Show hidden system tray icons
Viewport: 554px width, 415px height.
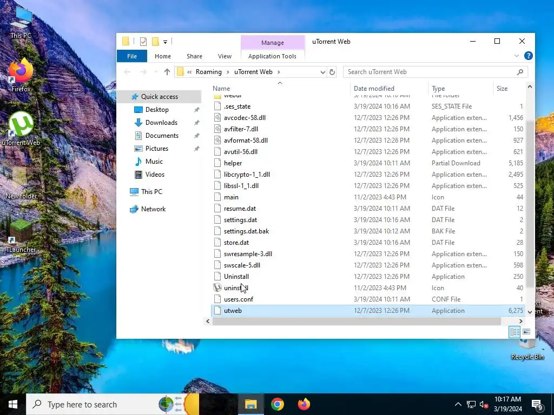458,404
